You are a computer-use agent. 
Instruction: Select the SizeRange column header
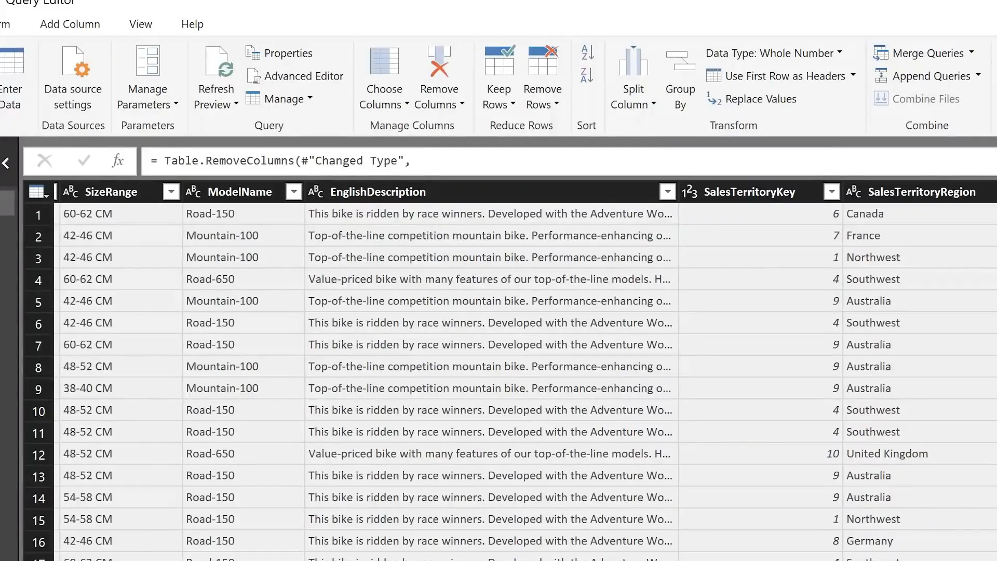(111, 192)
